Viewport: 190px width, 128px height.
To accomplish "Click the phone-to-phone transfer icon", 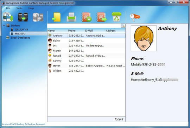I will click(x=23, y=17).
